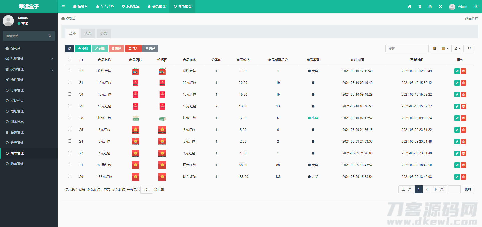Check the select-all checkbox in table header
This screenshot has height=227, width=482.
pos(70,60)
